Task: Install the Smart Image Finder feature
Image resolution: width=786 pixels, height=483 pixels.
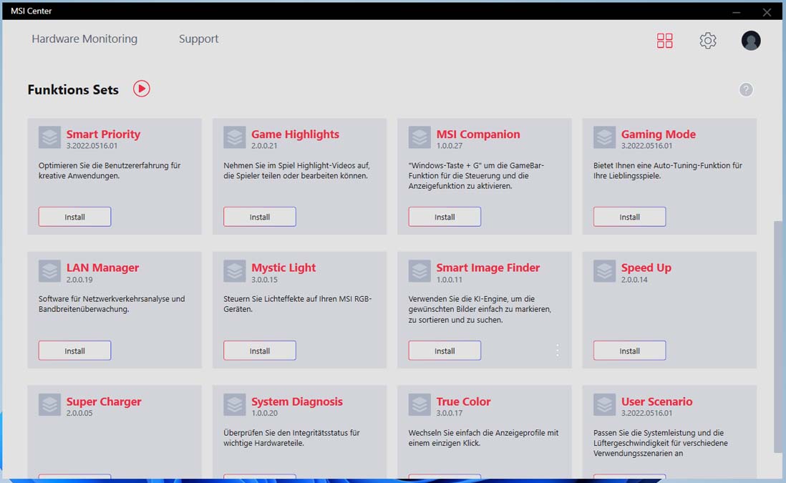Action: 445,351
